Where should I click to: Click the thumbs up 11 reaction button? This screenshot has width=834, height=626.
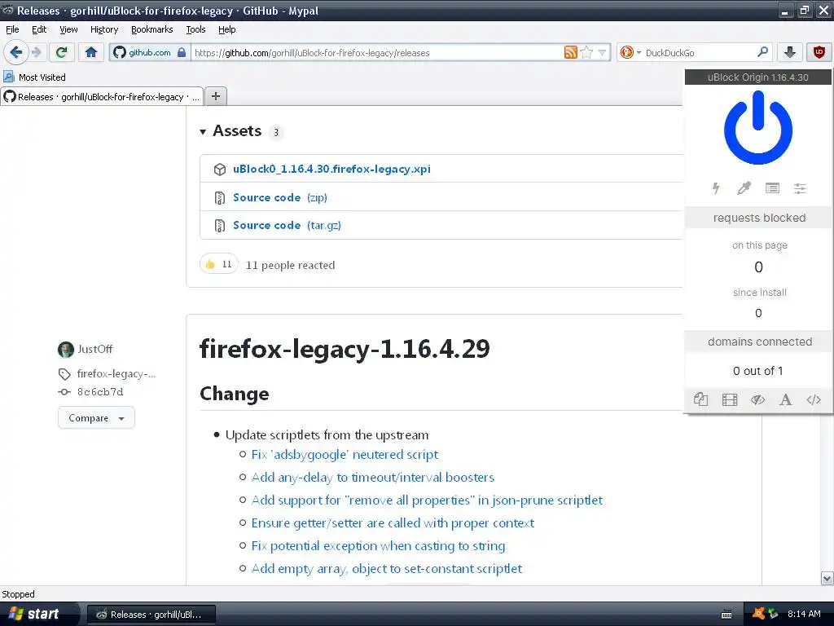[218, 264]
